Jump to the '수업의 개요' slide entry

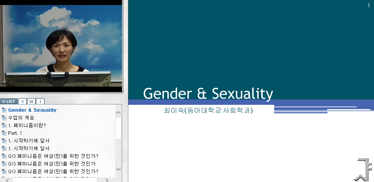21,117
